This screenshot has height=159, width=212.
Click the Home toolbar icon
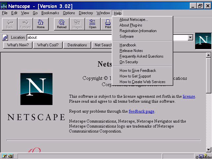coord(41,24)
